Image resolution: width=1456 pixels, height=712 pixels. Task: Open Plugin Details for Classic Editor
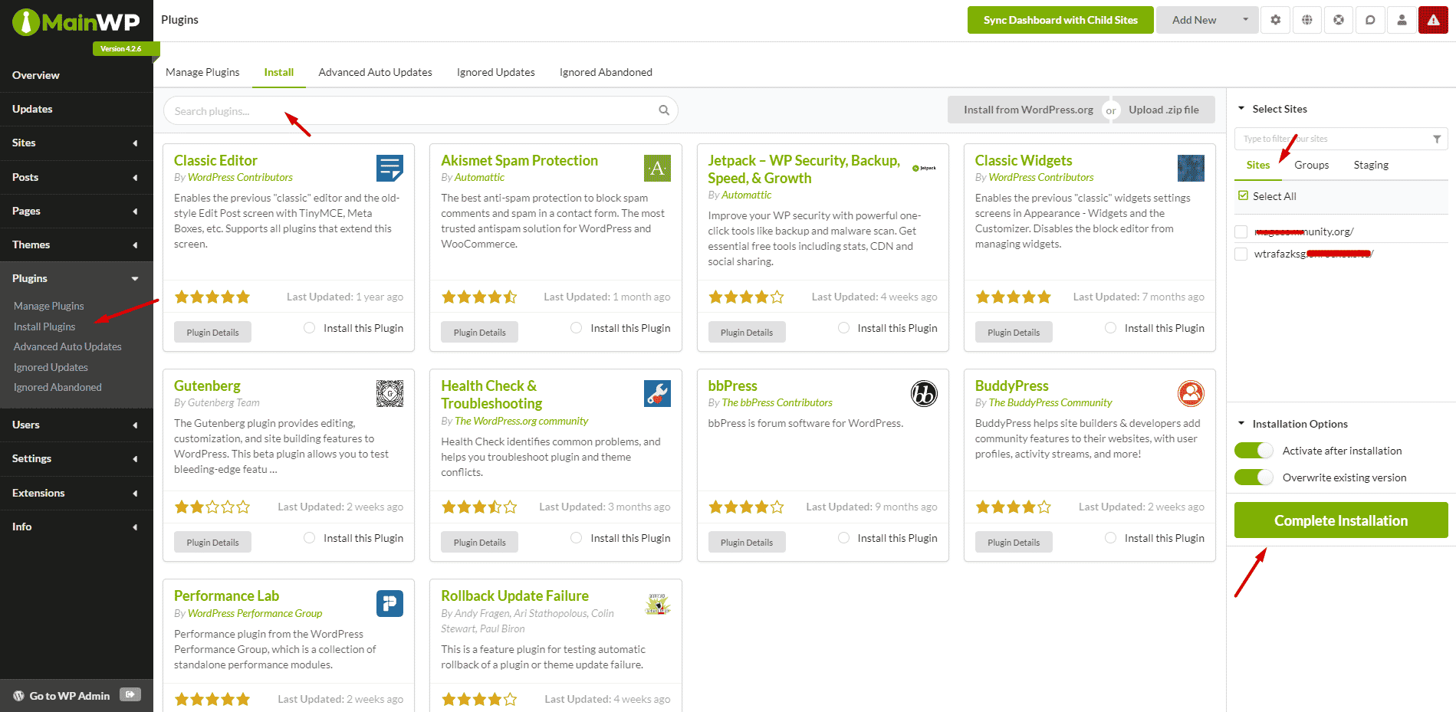[212, 332]
